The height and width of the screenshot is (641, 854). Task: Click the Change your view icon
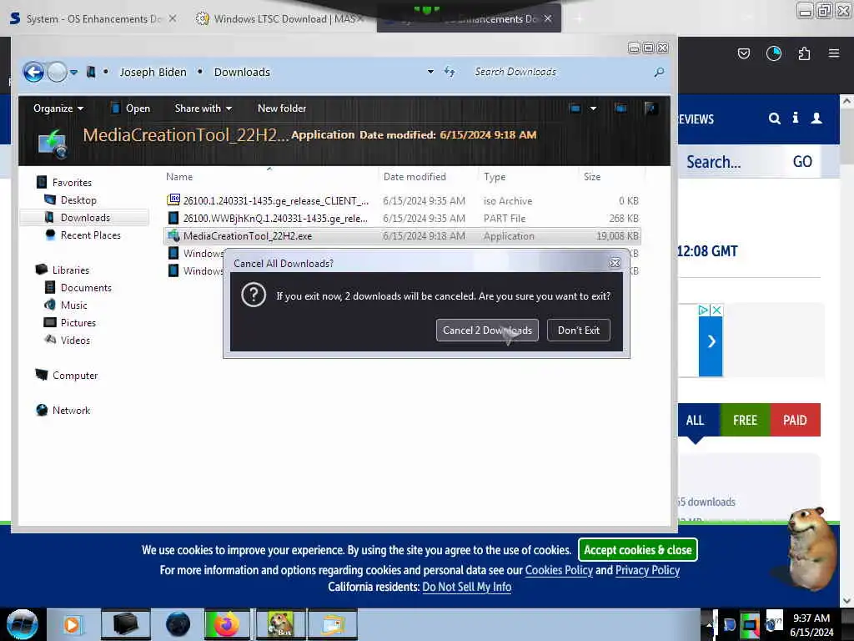click(x=575, y=109)
